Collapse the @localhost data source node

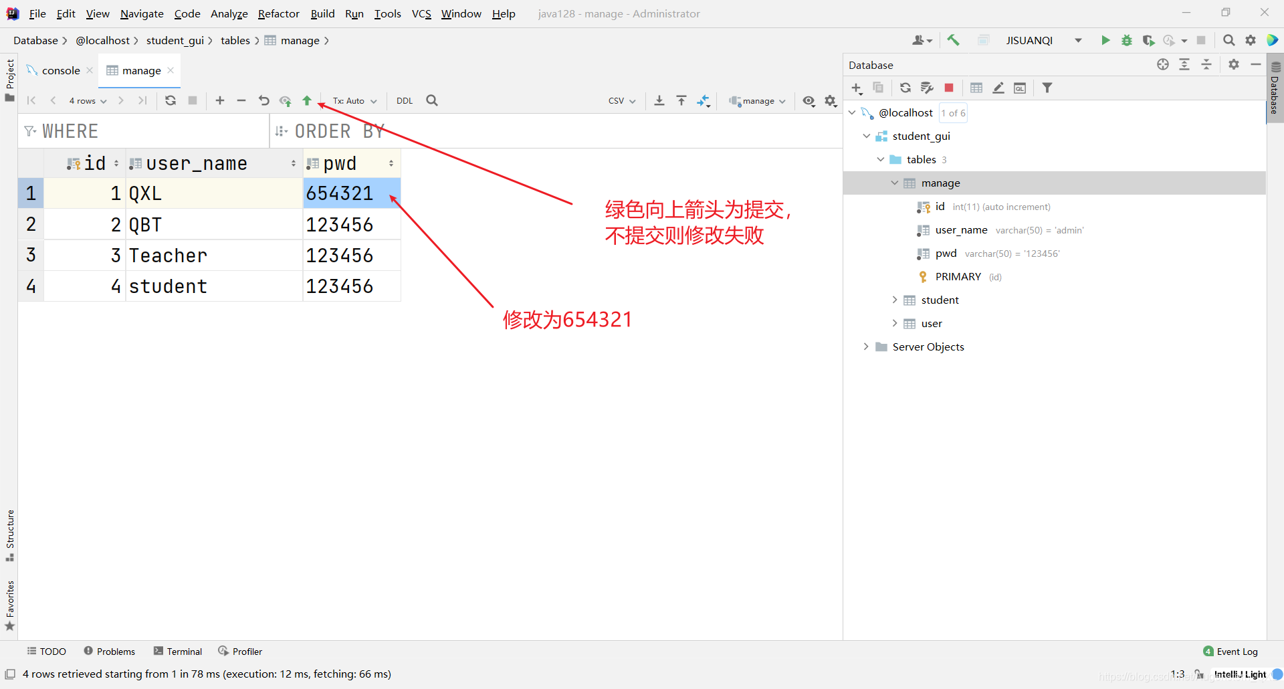(x=852, y=112)
